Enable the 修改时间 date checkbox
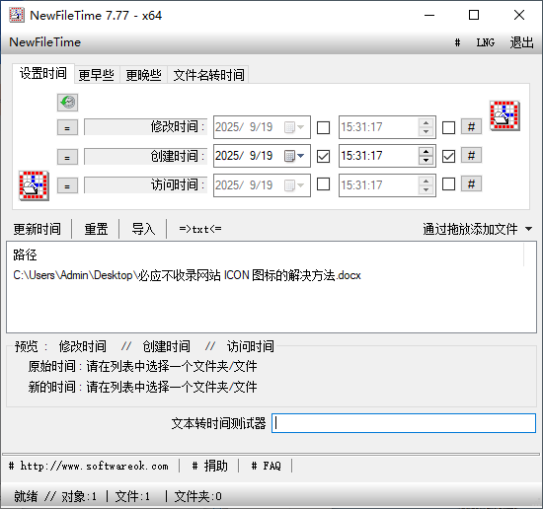 [323, 127]
